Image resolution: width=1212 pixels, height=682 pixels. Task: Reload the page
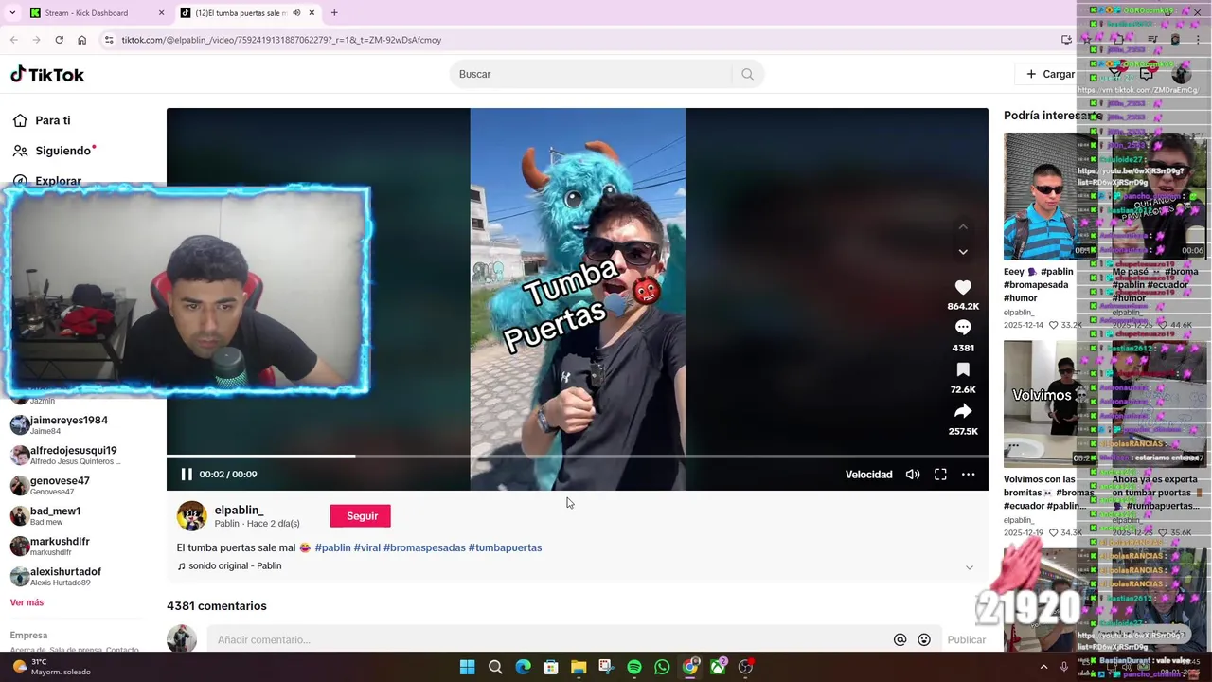pos(59,40)
